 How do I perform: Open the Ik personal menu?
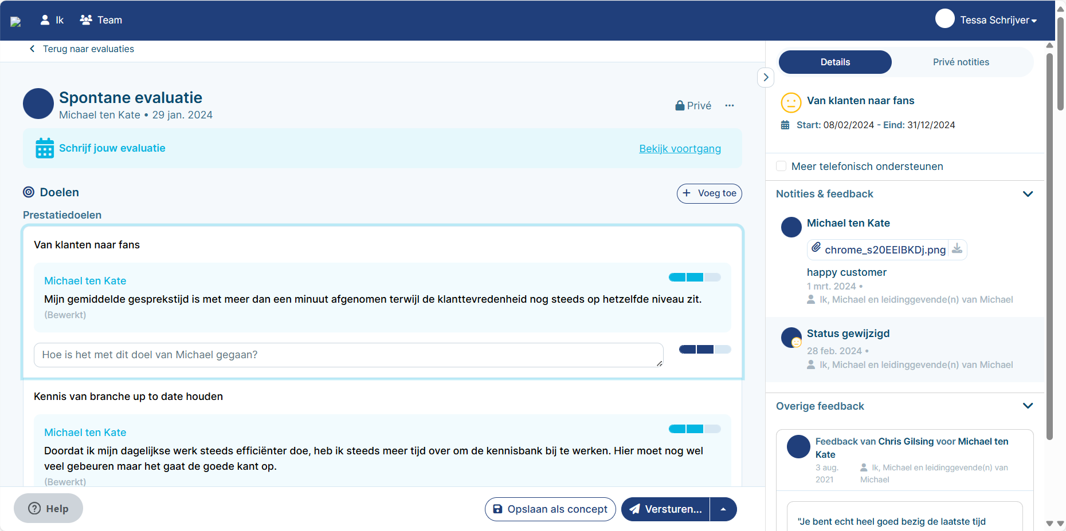click(x=52, y=20)
